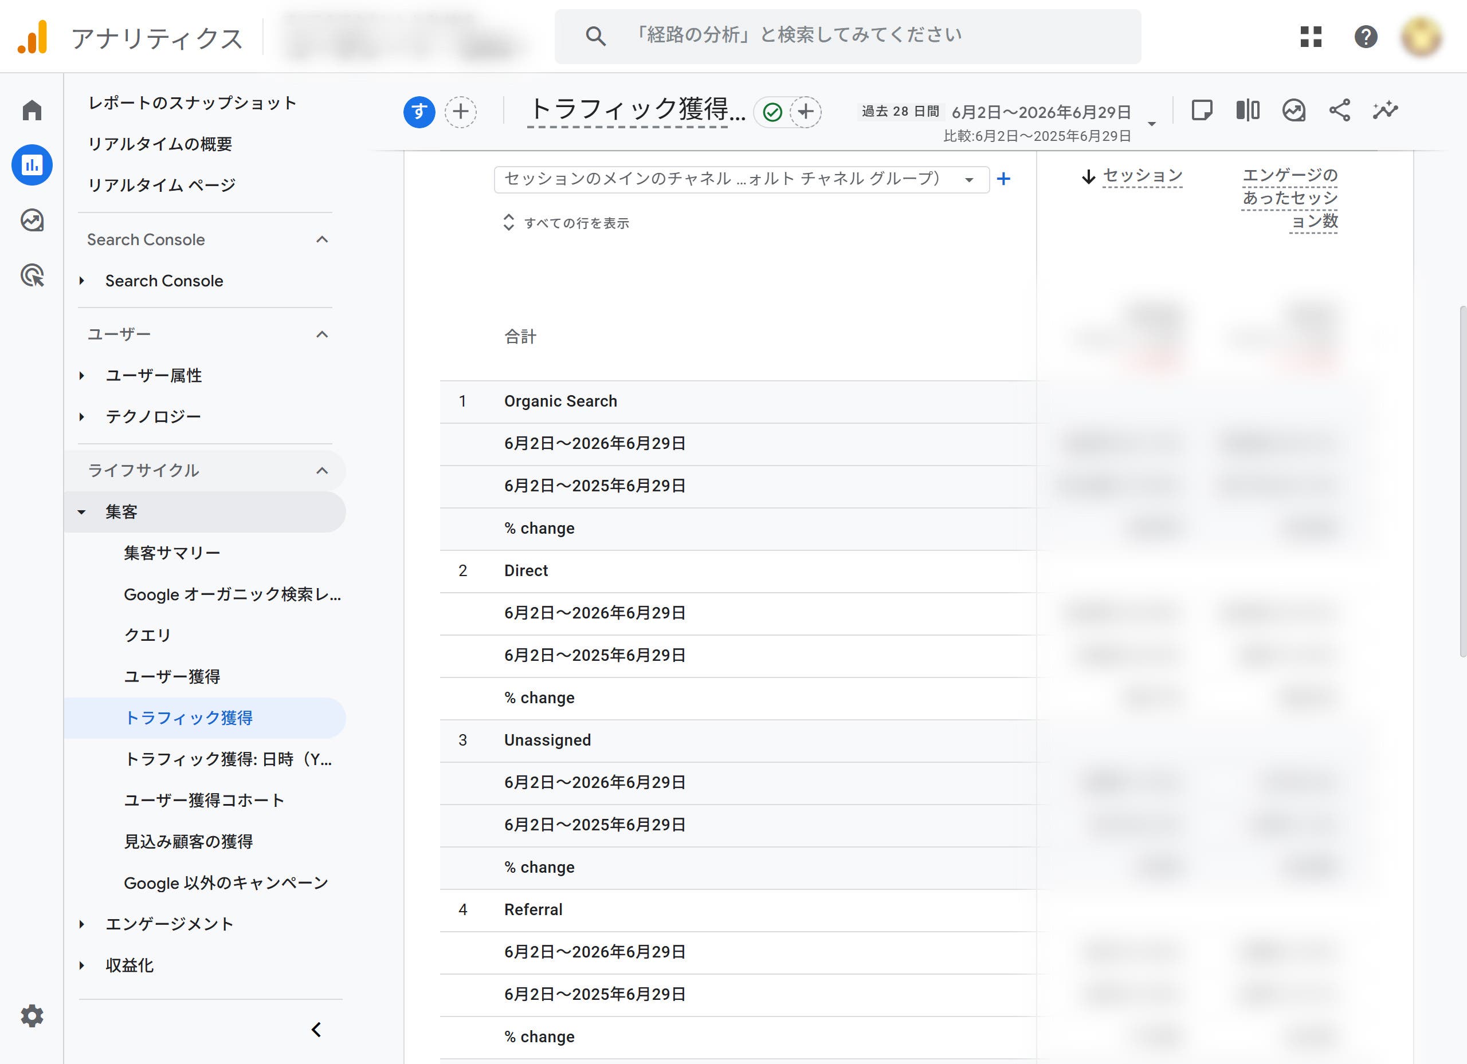Open the date range dropdown
This screenshot has height=1064, width=1467.
pos(1152,124)
